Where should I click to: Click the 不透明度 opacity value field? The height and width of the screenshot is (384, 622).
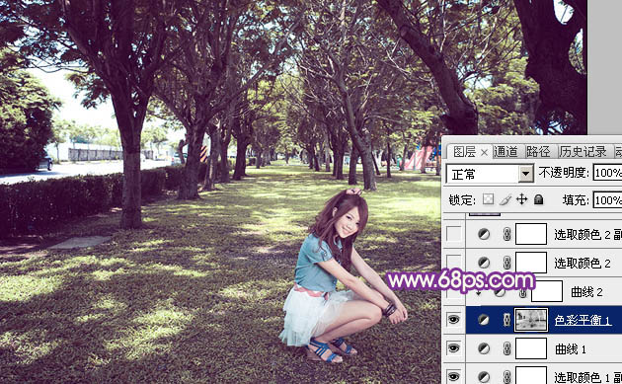(607, 173)
